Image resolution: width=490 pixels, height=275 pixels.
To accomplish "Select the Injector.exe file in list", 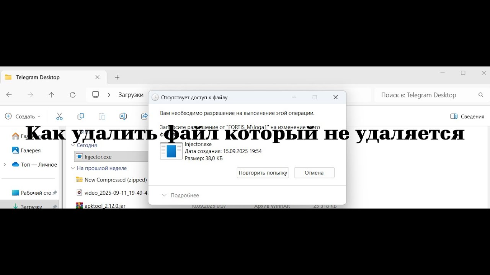I will coord(111,157).
